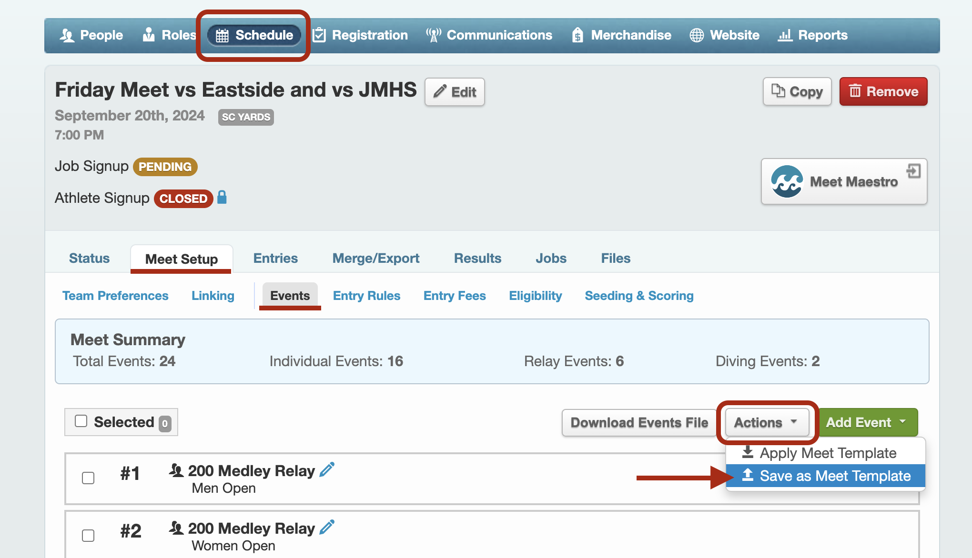Check the box for event #1 200 Medley Relay
This screenshot has height=558, width=972.
click(x=88, y=478)
